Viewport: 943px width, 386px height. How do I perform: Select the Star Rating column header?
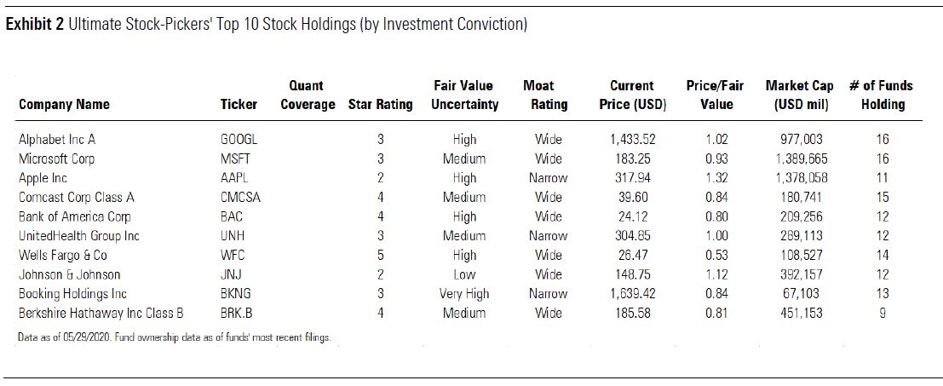(380, 105)
